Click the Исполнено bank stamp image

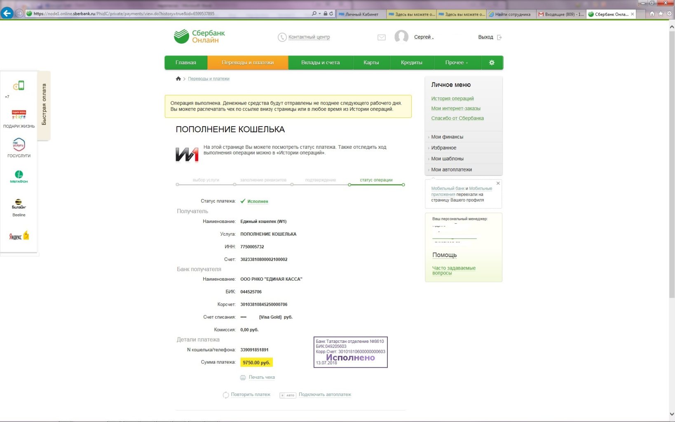click(351, 352)
